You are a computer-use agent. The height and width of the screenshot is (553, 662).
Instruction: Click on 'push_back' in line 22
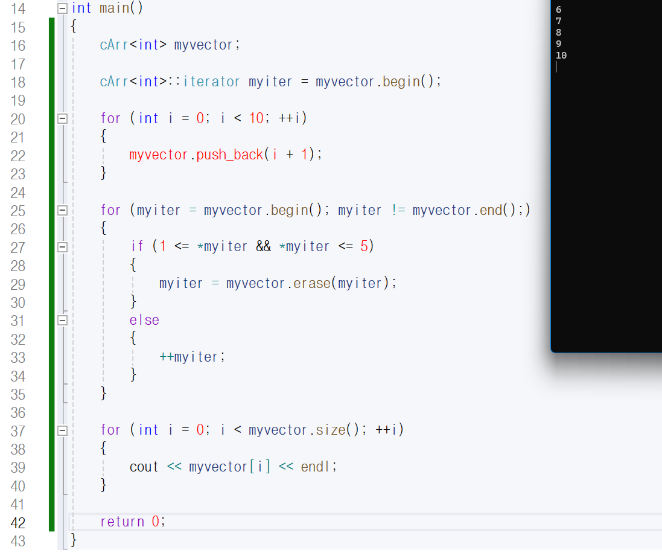click(230, 155)
